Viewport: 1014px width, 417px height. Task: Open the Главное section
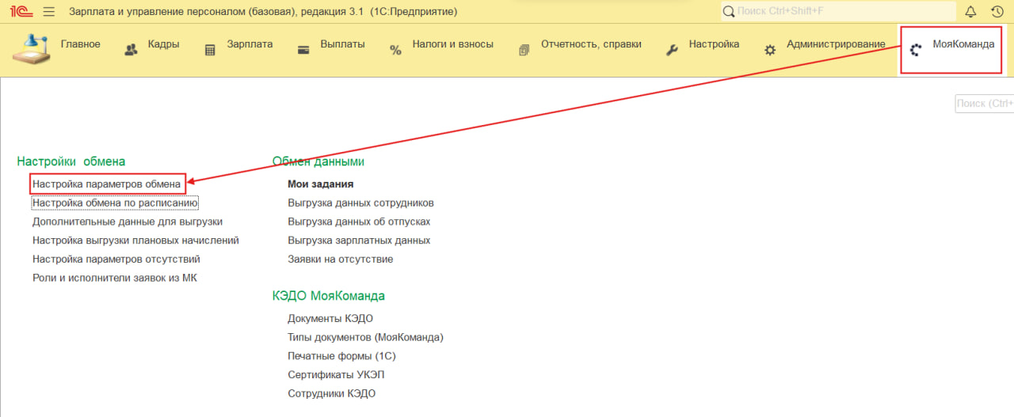[80, 44]
